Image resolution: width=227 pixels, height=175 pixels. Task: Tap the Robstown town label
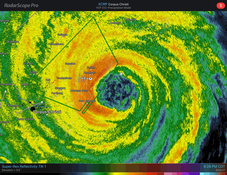14,106
